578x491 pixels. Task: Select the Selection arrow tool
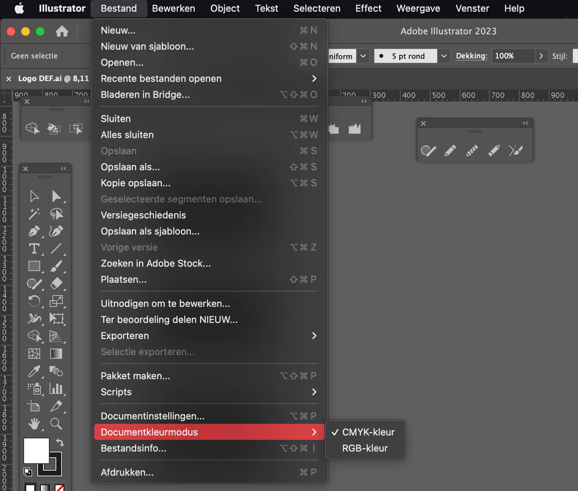click(34, 196)
